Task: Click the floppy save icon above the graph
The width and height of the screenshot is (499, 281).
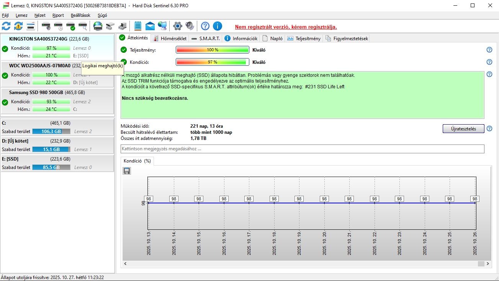Action: (x=127, y=171)
